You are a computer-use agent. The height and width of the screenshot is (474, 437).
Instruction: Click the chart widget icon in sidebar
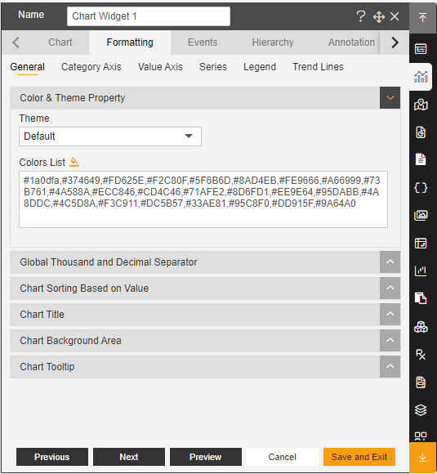click(421, 77)
